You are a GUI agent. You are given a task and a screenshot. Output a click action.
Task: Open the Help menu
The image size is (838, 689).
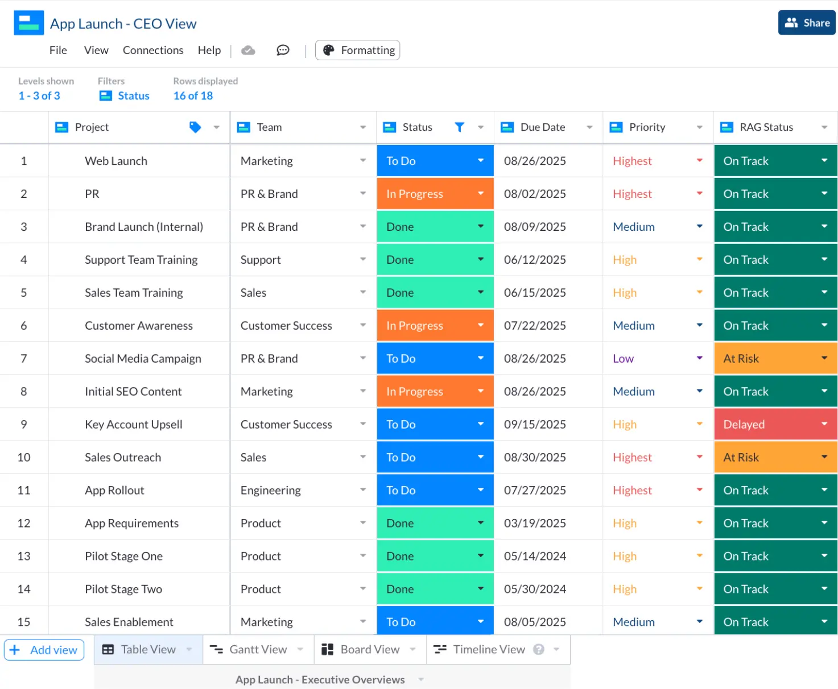(209, 50)
